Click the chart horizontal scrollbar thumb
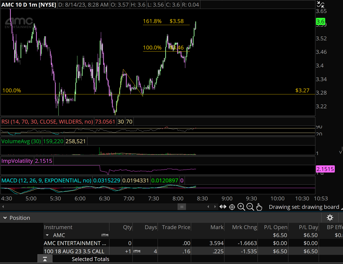 (182, 207)
